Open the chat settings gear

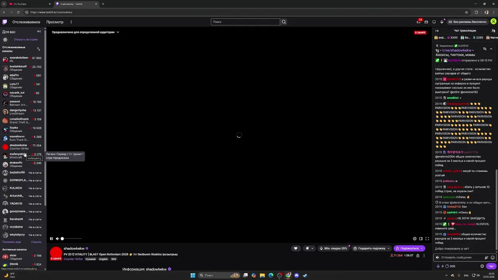tap(482, 266)
